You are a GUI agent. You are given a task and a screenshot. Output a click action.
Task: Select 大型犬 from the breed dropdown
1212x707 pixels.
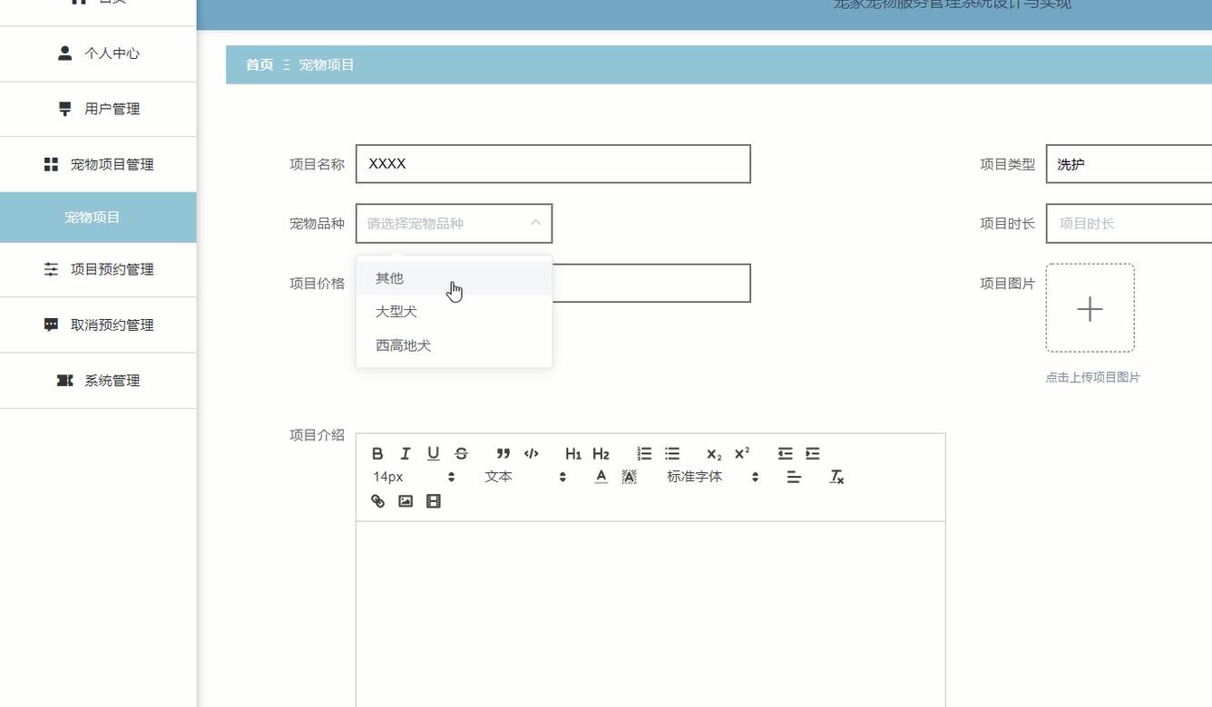coord(397,311)
